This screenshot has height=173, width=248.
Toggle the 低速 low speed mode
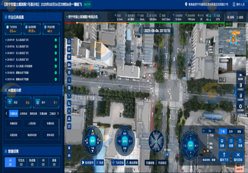(x=100, y=163)
